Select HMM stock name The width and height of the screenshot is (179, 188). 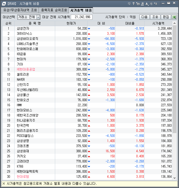click(19, 105)
